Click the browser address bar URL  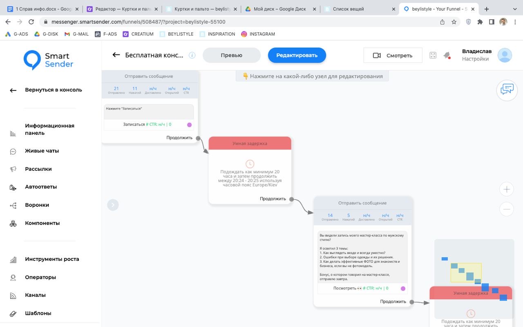coord(139,22)
